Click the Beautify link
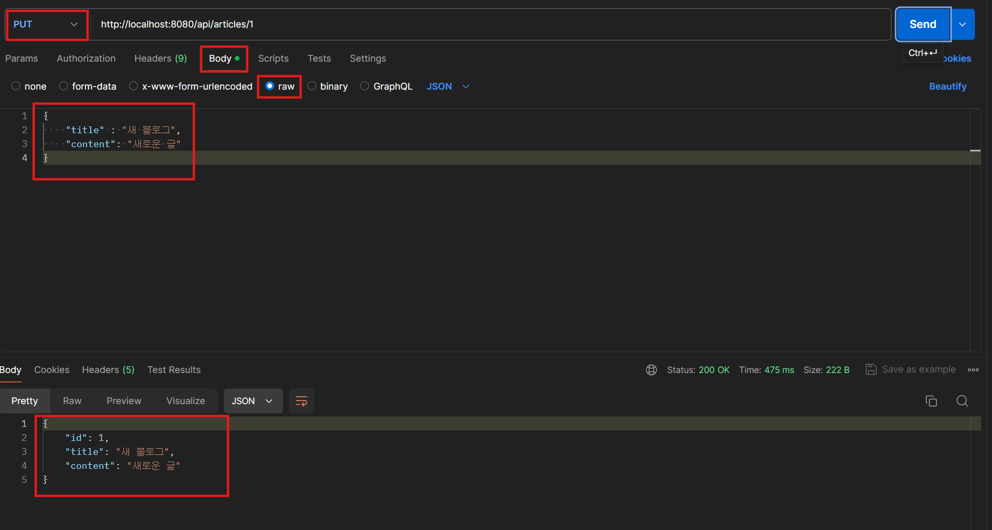 coord(947,87)
